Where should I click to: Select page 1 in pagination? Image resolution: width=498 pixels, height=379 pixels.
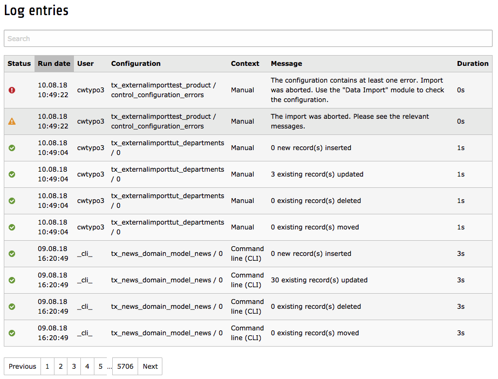tap(47, 366)
